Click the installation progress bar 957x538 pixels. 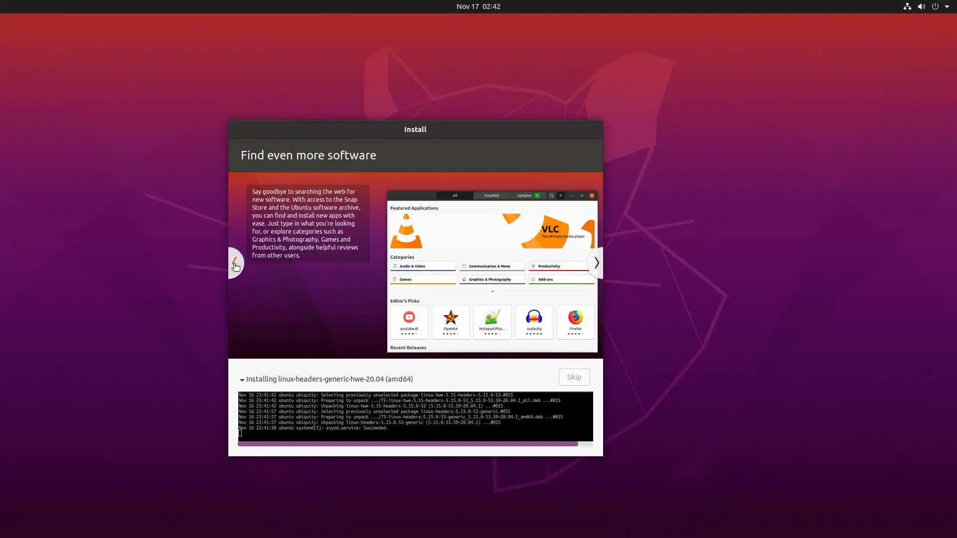point(408,444)
